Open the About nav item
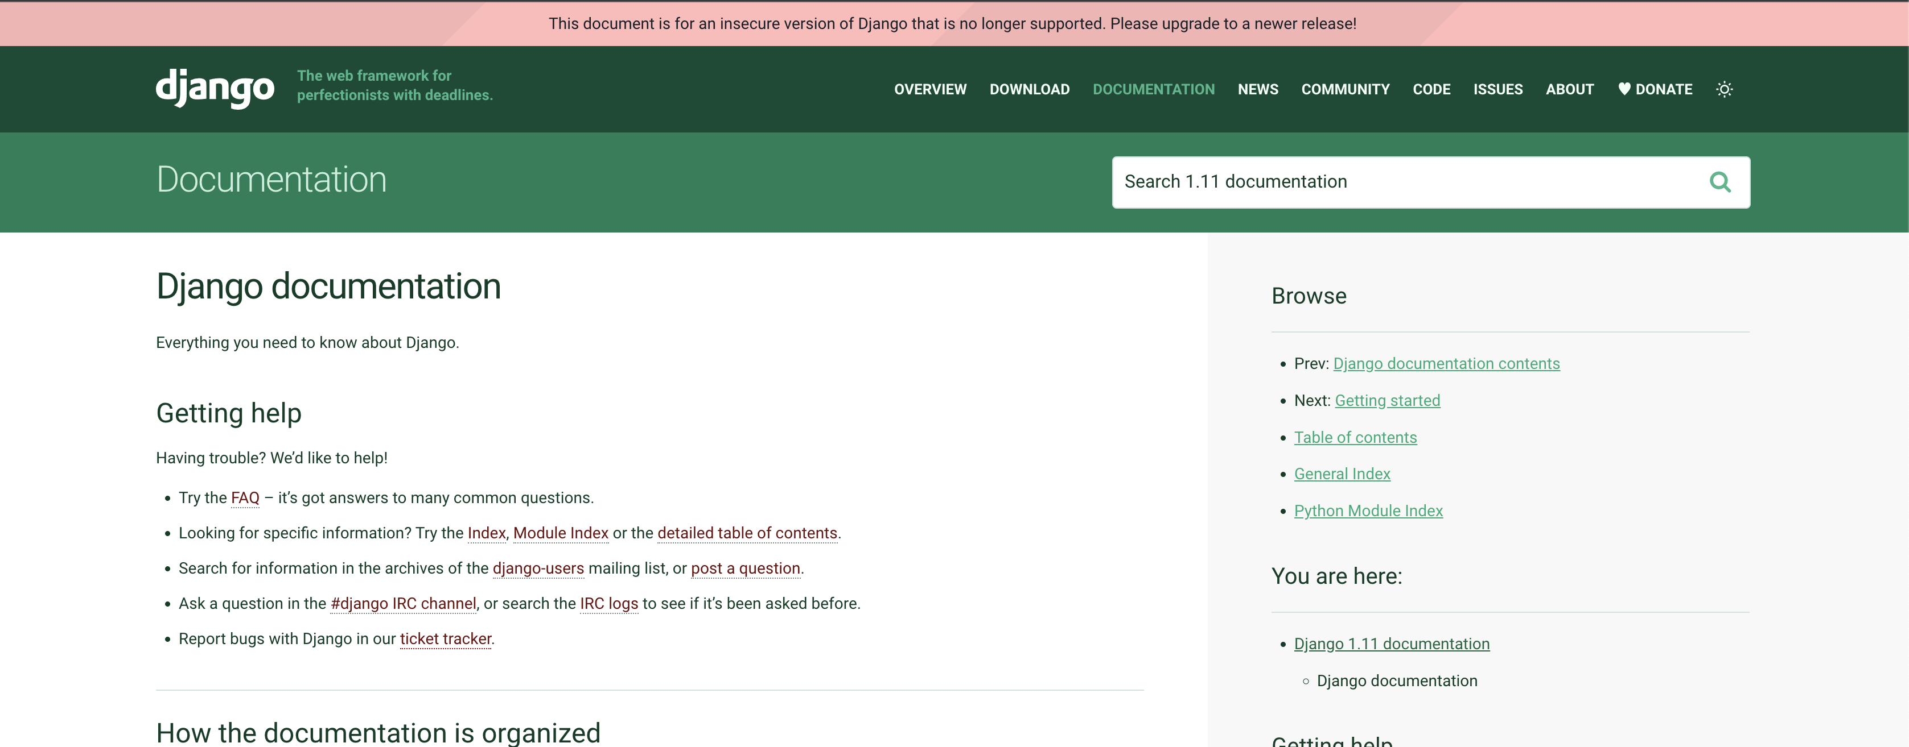Image resolution: width=1909 pixels, height=747 pixels. point(1569,90)
